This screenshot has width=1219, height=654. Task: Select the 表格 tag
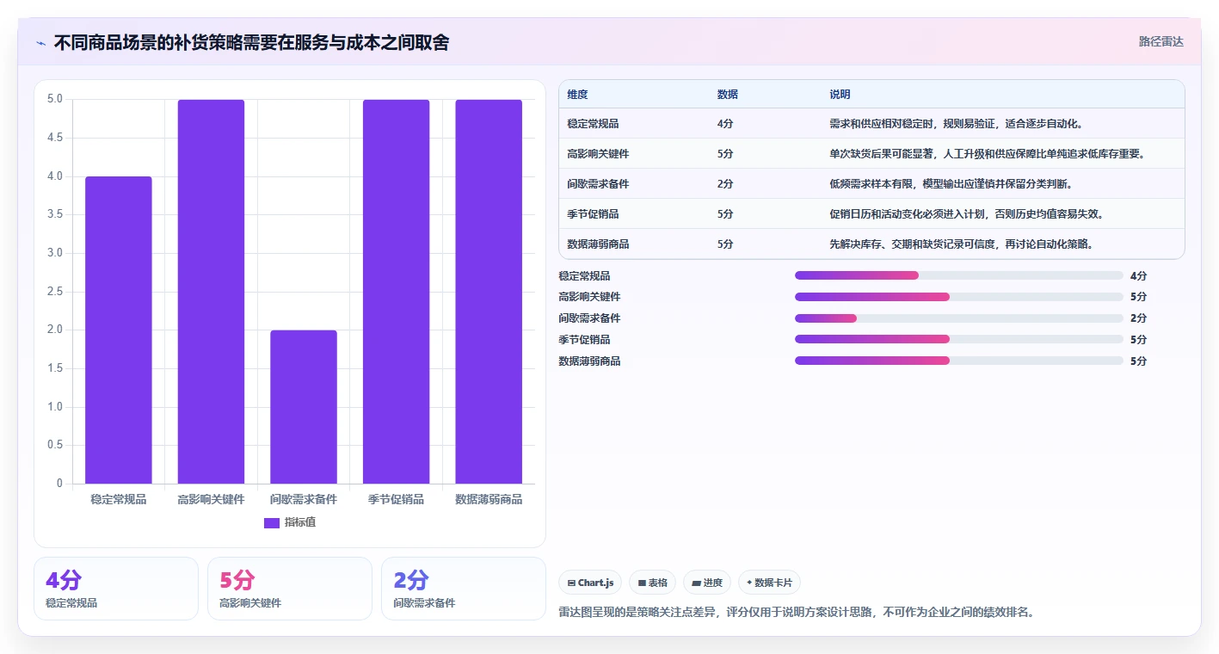click(652, 583)
